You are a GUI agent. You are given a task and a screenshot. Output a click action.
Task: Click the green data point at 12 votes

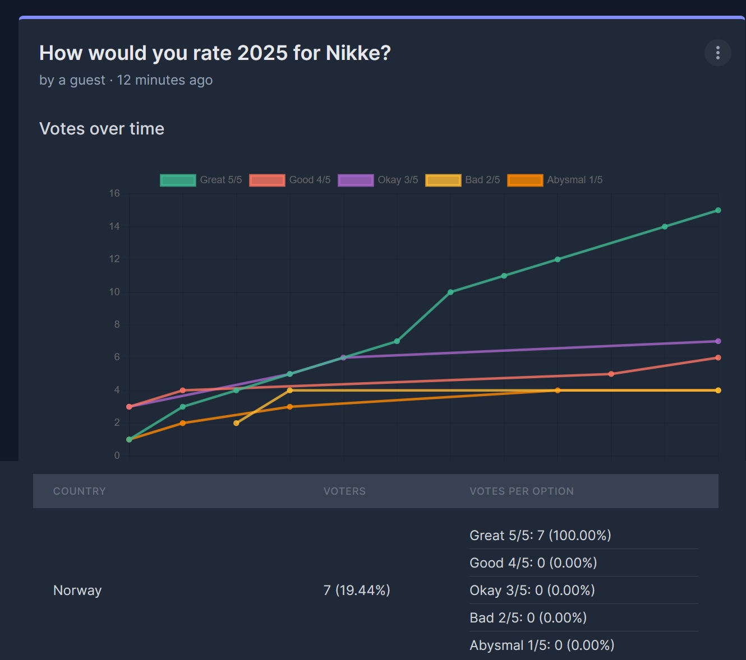pos(558,259)
